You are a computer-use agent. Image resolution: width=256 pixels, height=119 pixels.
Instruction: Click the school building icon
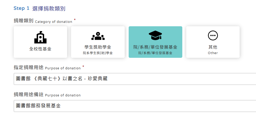[40, 37]
